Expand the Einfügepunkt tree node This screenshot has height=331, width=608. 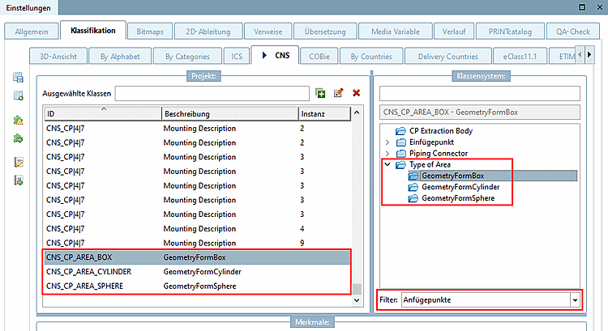point(387,142)
